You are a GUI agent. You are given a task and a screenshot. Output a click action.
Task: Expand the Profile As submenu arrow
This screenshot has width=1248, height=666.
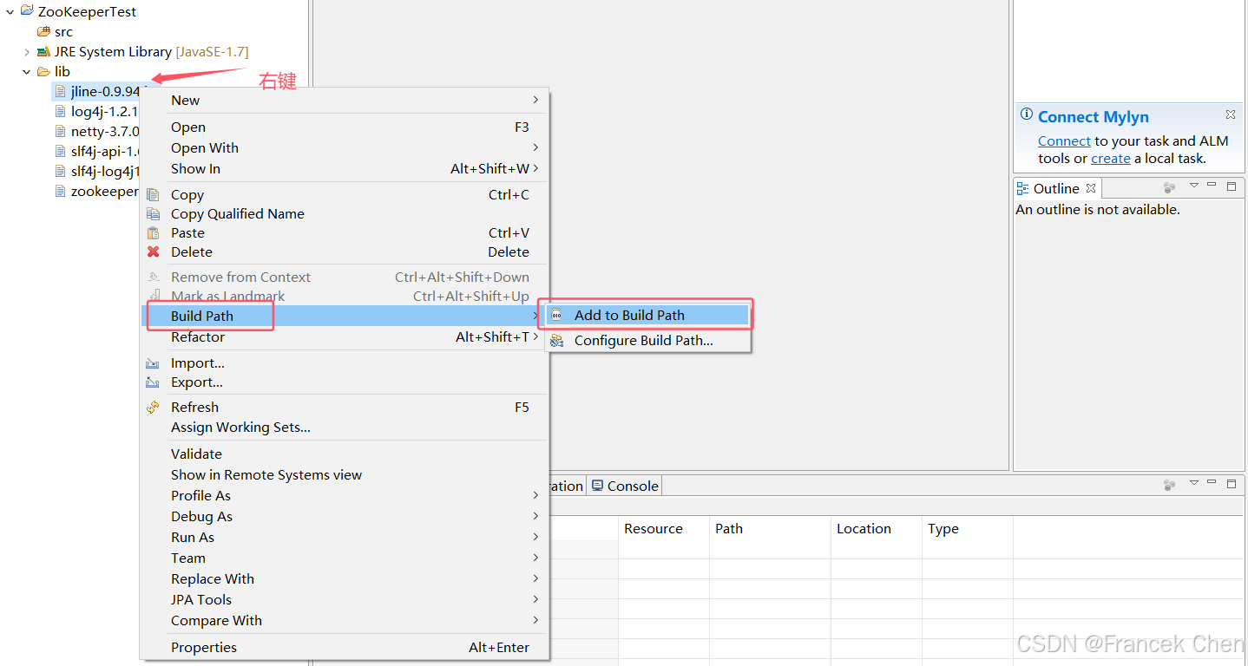click(x=535, y=495)
